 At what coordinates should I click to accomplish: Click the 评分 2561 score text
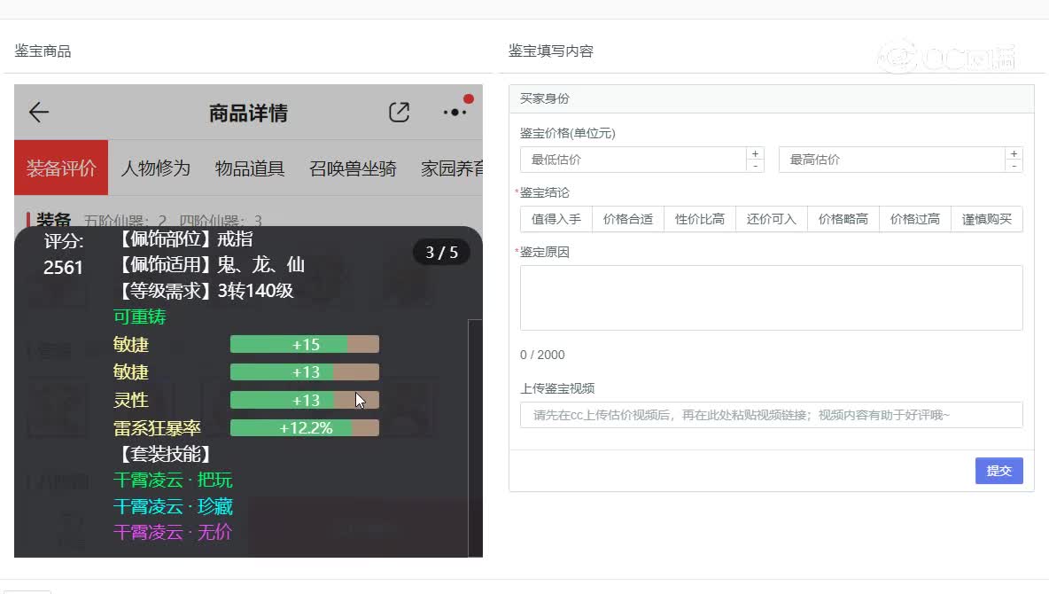(64, 254)
